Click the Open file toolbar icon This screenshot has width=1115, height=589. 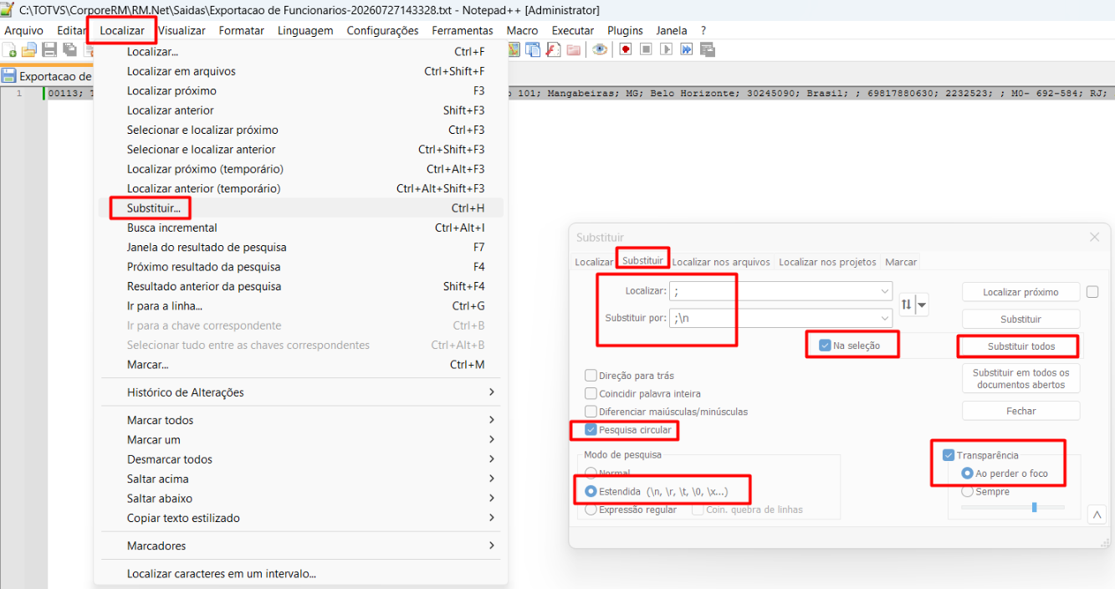(29, 49)
